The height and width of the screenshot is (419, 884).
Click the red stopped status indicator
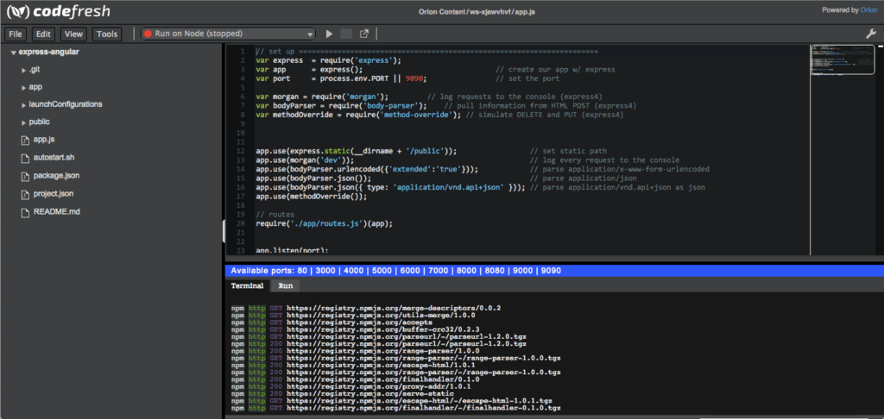(148, 34)
